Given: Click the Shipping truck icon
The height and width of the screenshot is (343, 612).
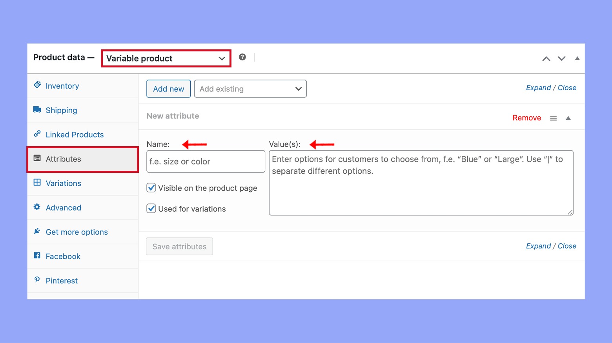Looking at the screenshot, I should tap(37, 109).
